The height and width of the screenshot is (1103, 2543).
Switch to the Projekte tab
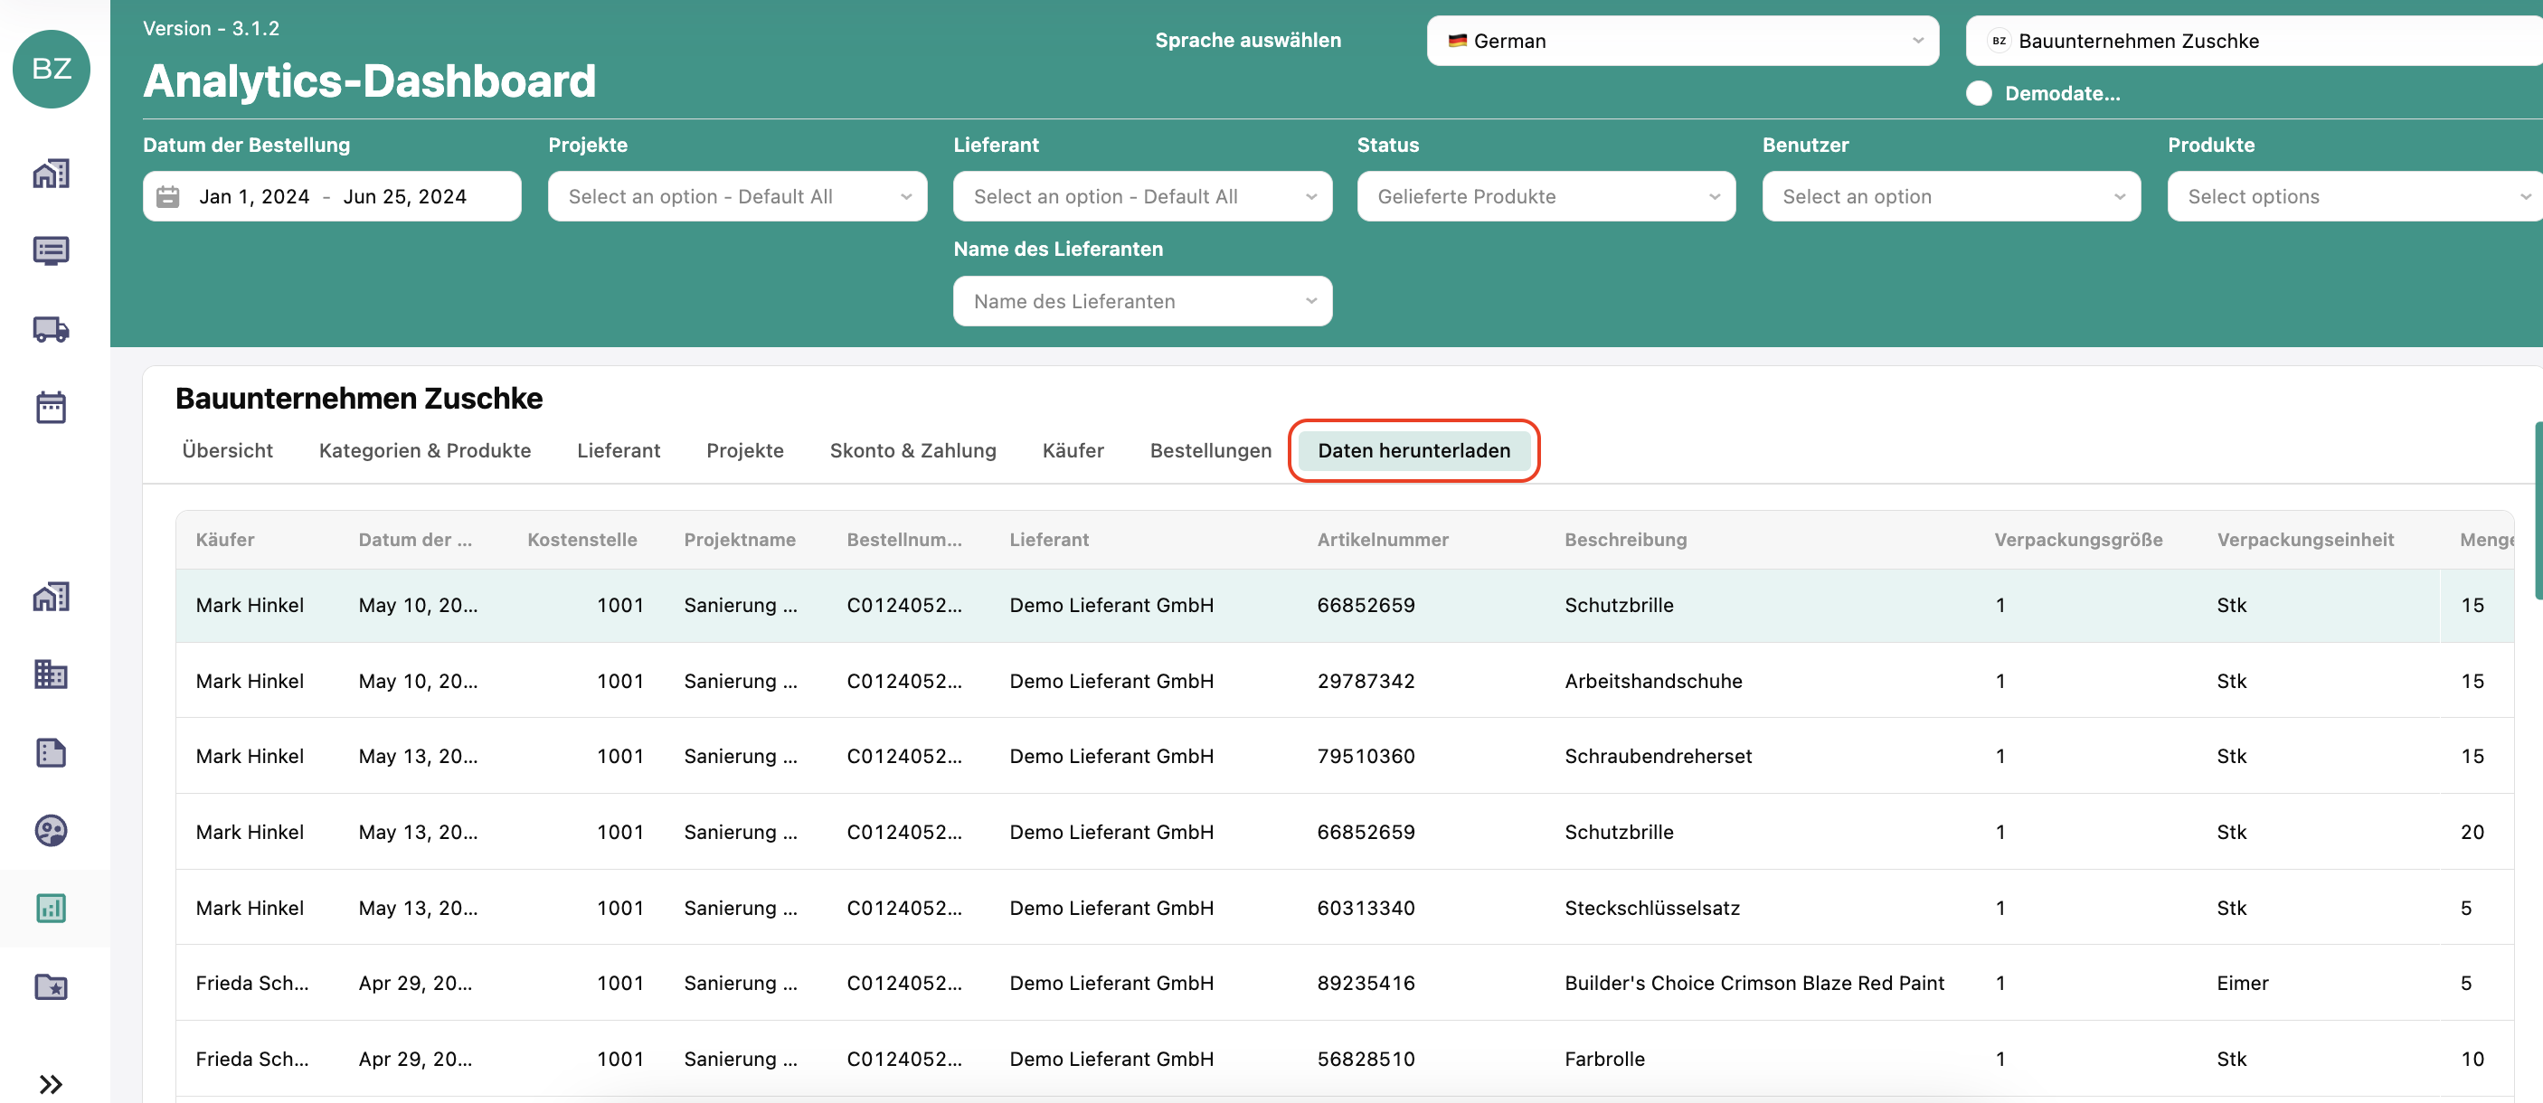pos(744,451)
